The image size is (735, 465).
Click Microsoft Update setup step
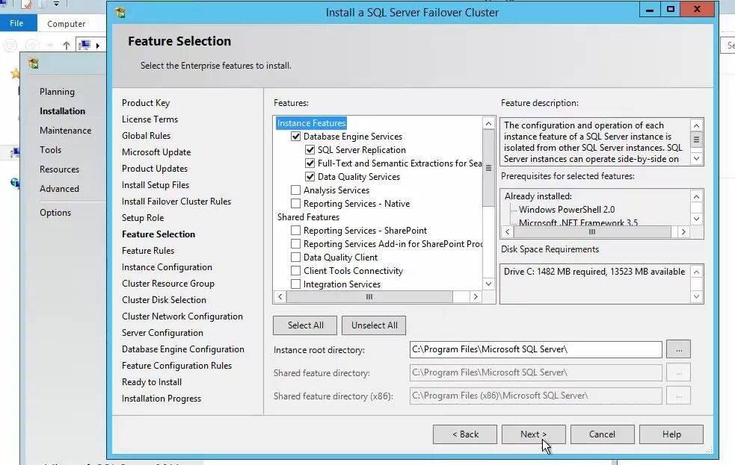(x=156, y=152)
